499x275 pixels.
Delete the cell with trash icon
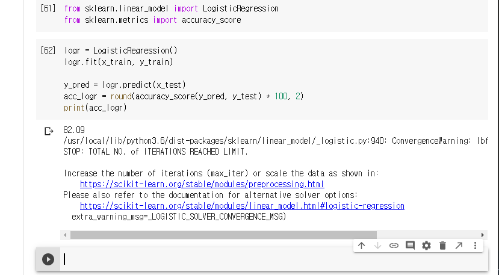[443, 246]
